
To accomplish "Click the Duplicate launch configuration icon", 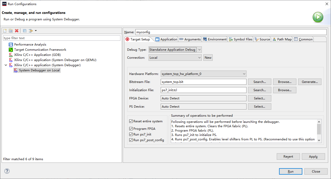I will (11, 31).
